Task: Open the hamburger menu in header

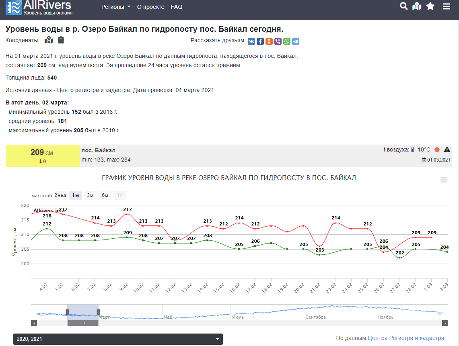Action: coord(447,6)
